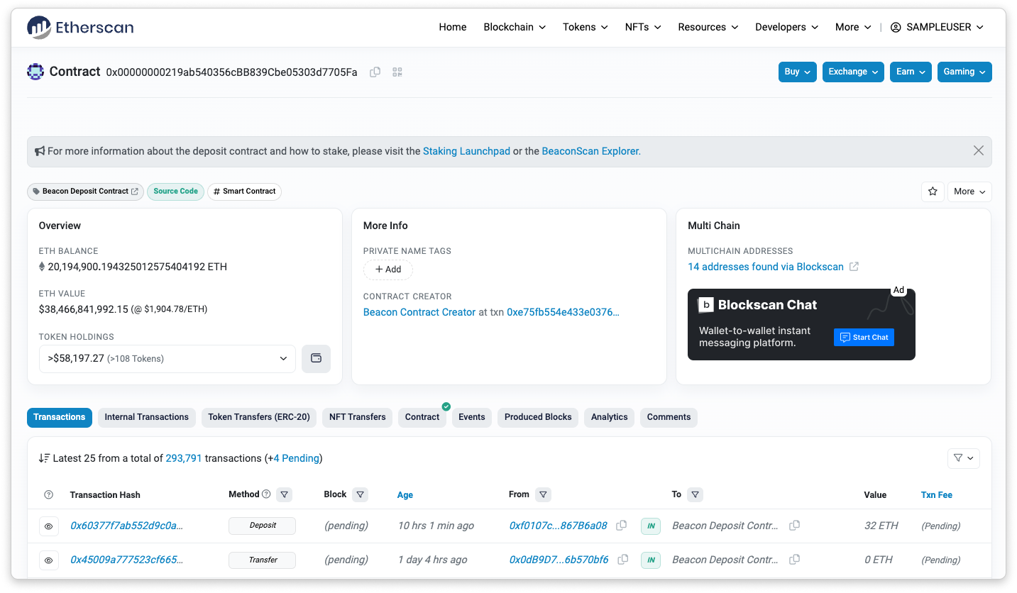
Task: Expand the token holdings dropdown
Action: tap(167, 359)
